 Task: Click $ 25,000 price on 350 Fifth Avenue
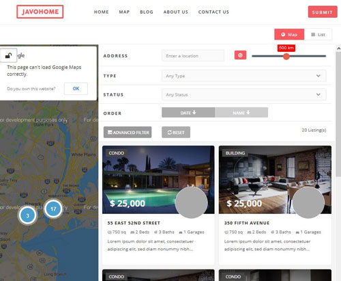pyautogui.click(x=244, y=203)
